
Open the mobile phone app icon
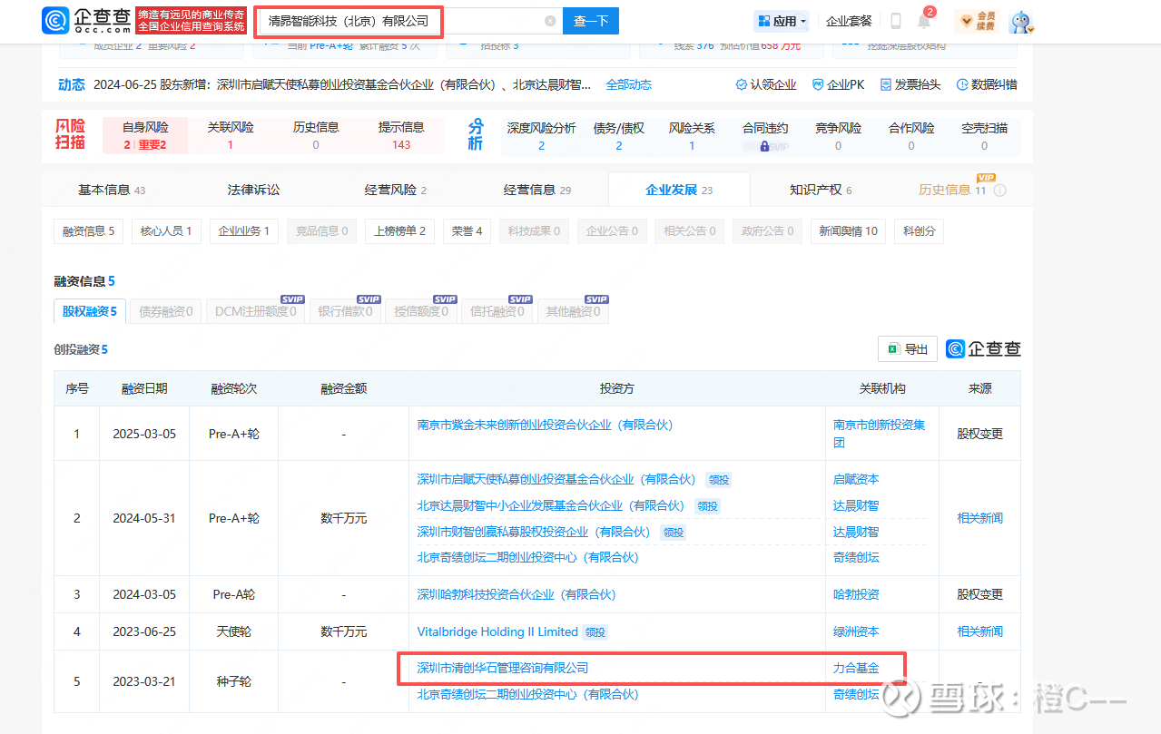895,21
